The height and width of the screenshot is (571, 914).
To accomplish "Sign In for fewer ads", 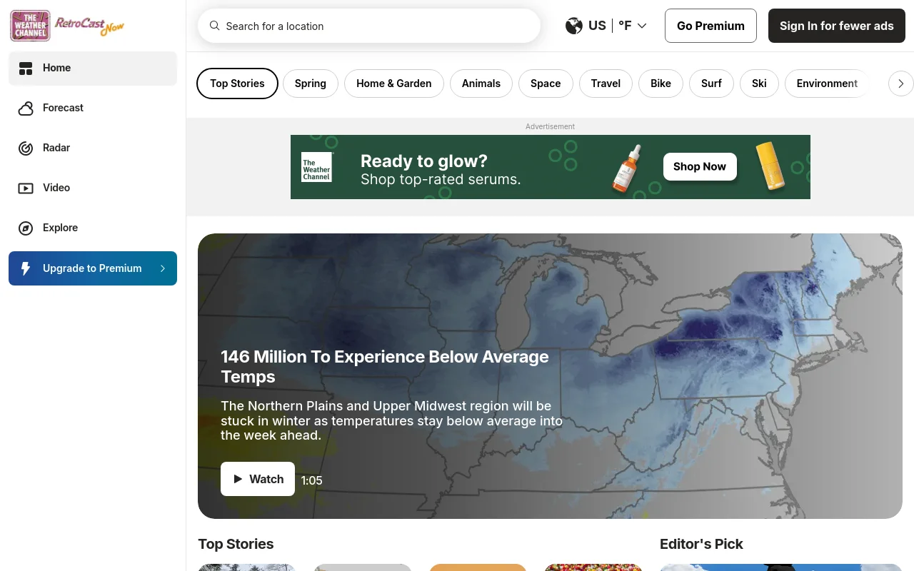I will click(x=836, y=26).
